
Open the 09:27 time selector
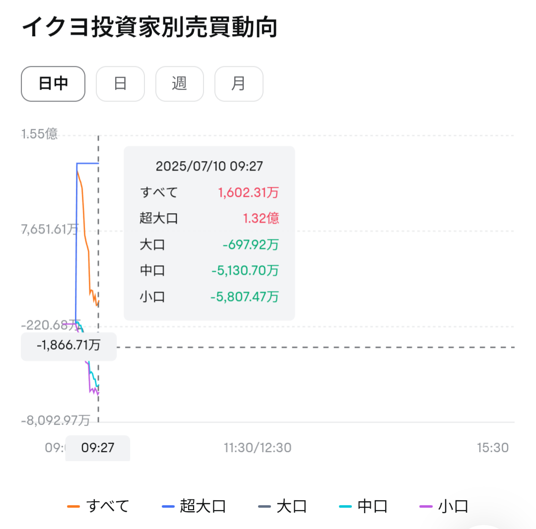pyautogui.click(x=97, y=448)
